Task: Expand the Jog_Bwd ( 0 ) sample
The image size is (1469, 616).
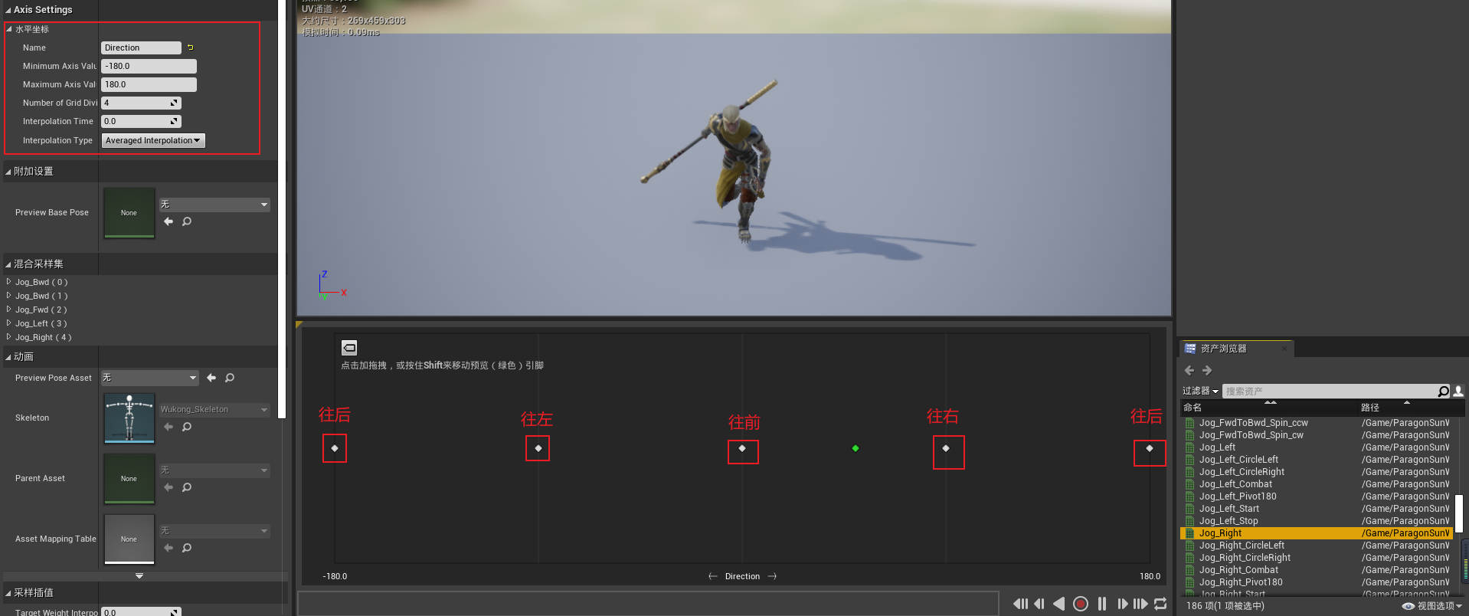Action: (8, 282)
